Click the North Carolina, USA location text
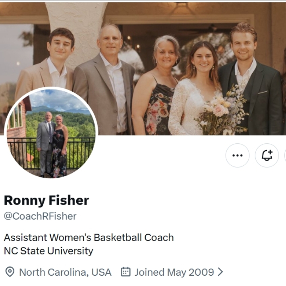This screenshot has height=286, width=286. click(x=65, y=272)
